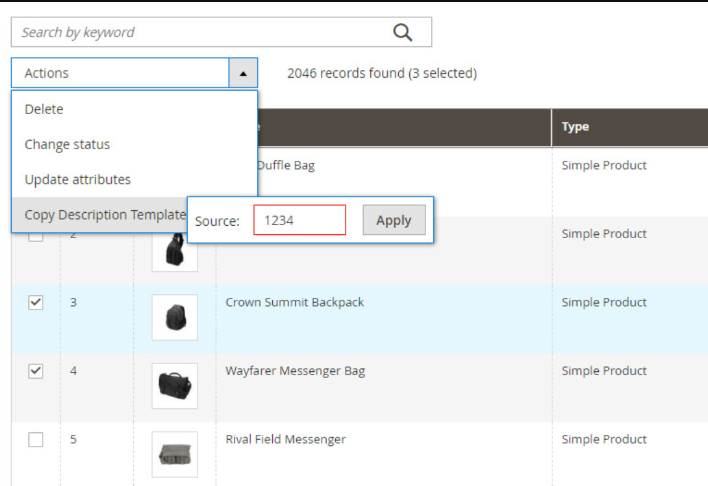Focus the Search by keyword field
This screenshot has height=486, width=708.
point(201,33)
